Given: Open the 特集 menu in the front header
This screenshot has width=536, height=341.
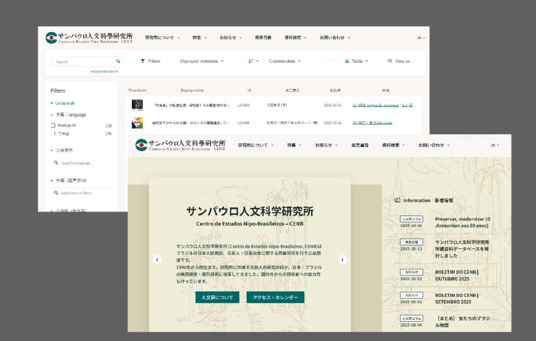Looking at the screenshot, I should (294, 145).
